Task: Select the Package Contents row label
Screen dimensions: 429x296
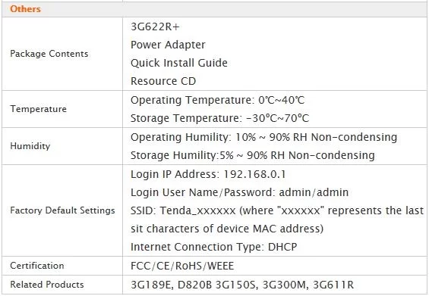Action: (x=49, y=54)
